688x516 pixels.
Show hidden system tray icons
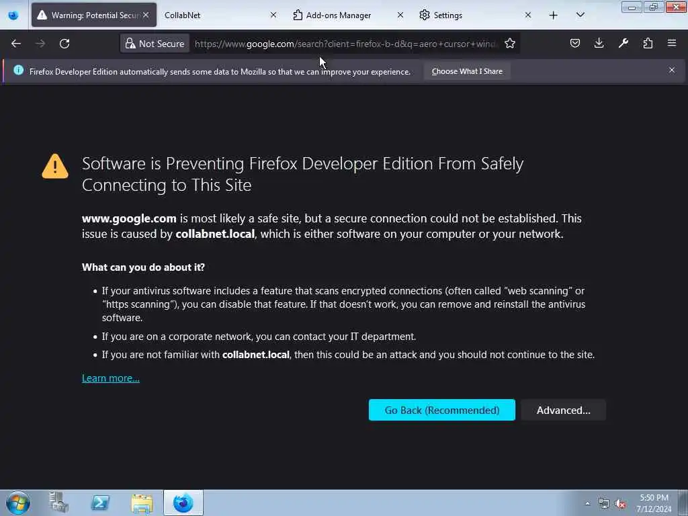click(587, 503)
